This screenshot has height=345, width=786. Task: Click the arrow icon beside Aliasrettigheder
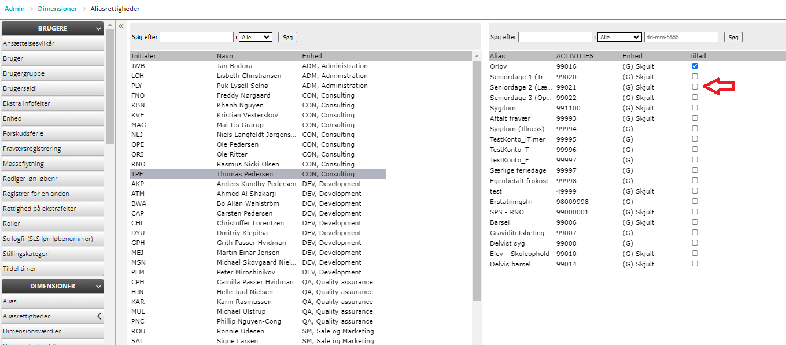pyautogui.click(x=99, y=316)
